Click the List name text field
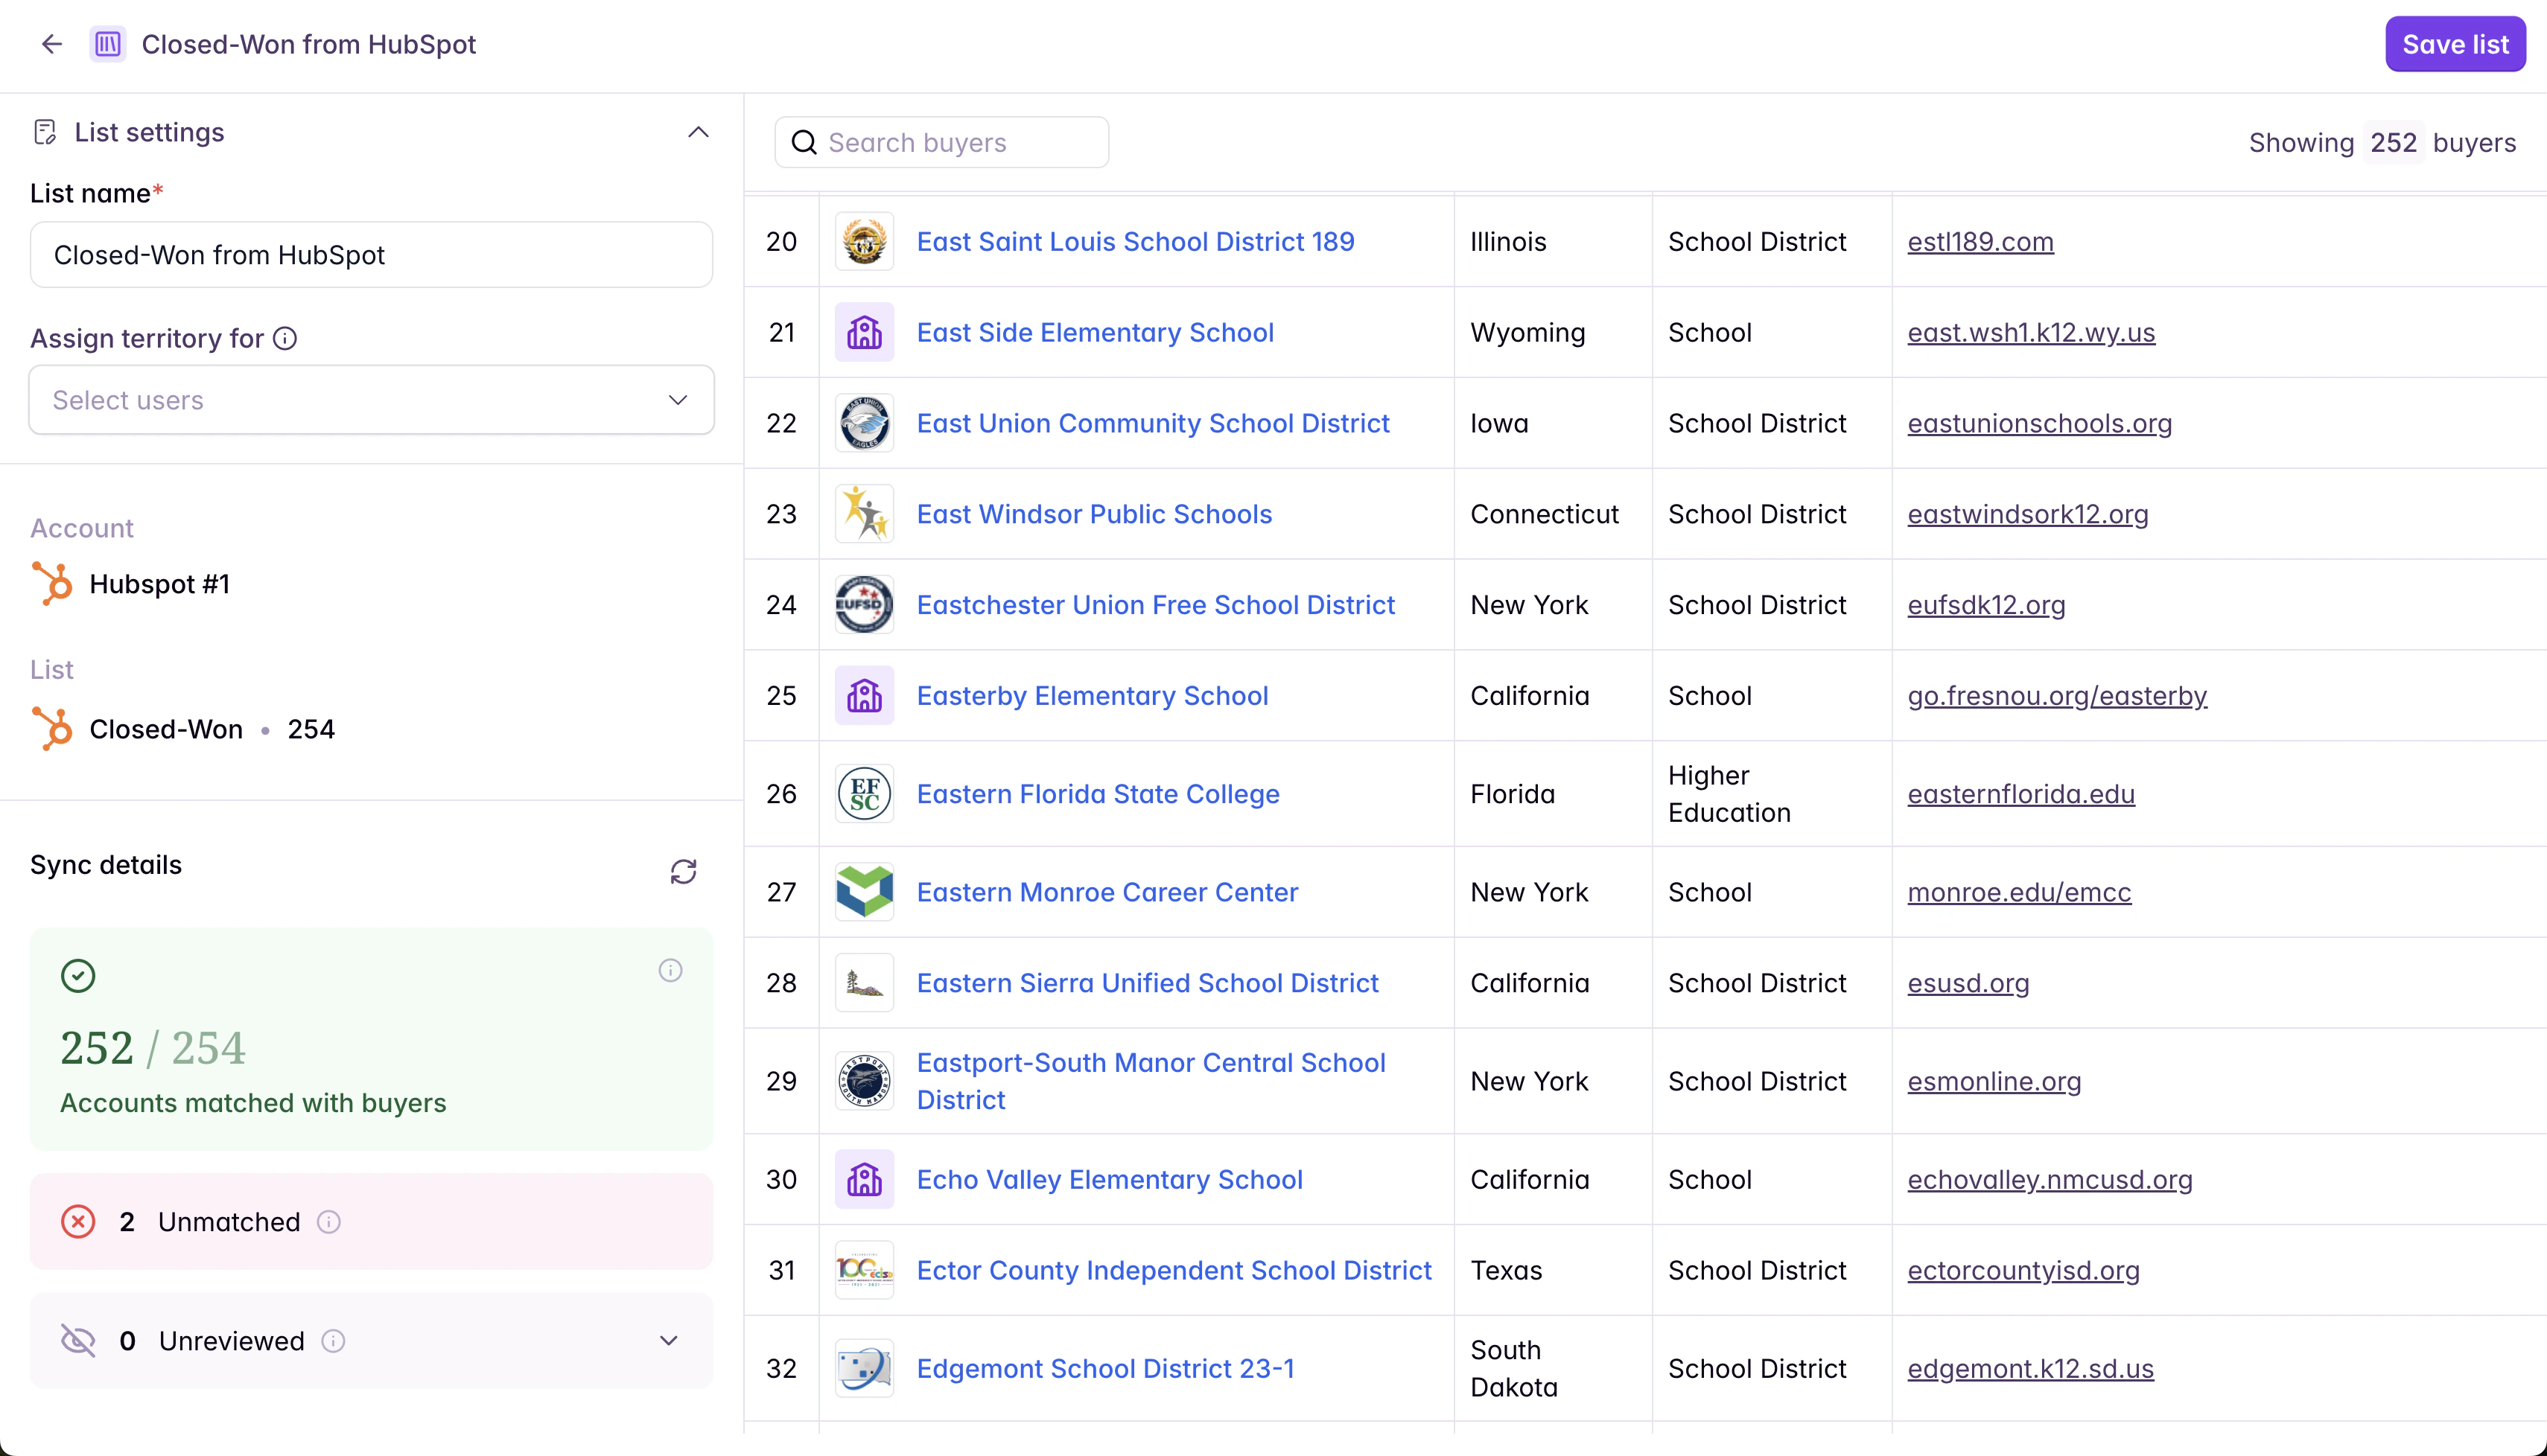The height and width of the screenshot is (1456, 2547). (x=371, y=255)
